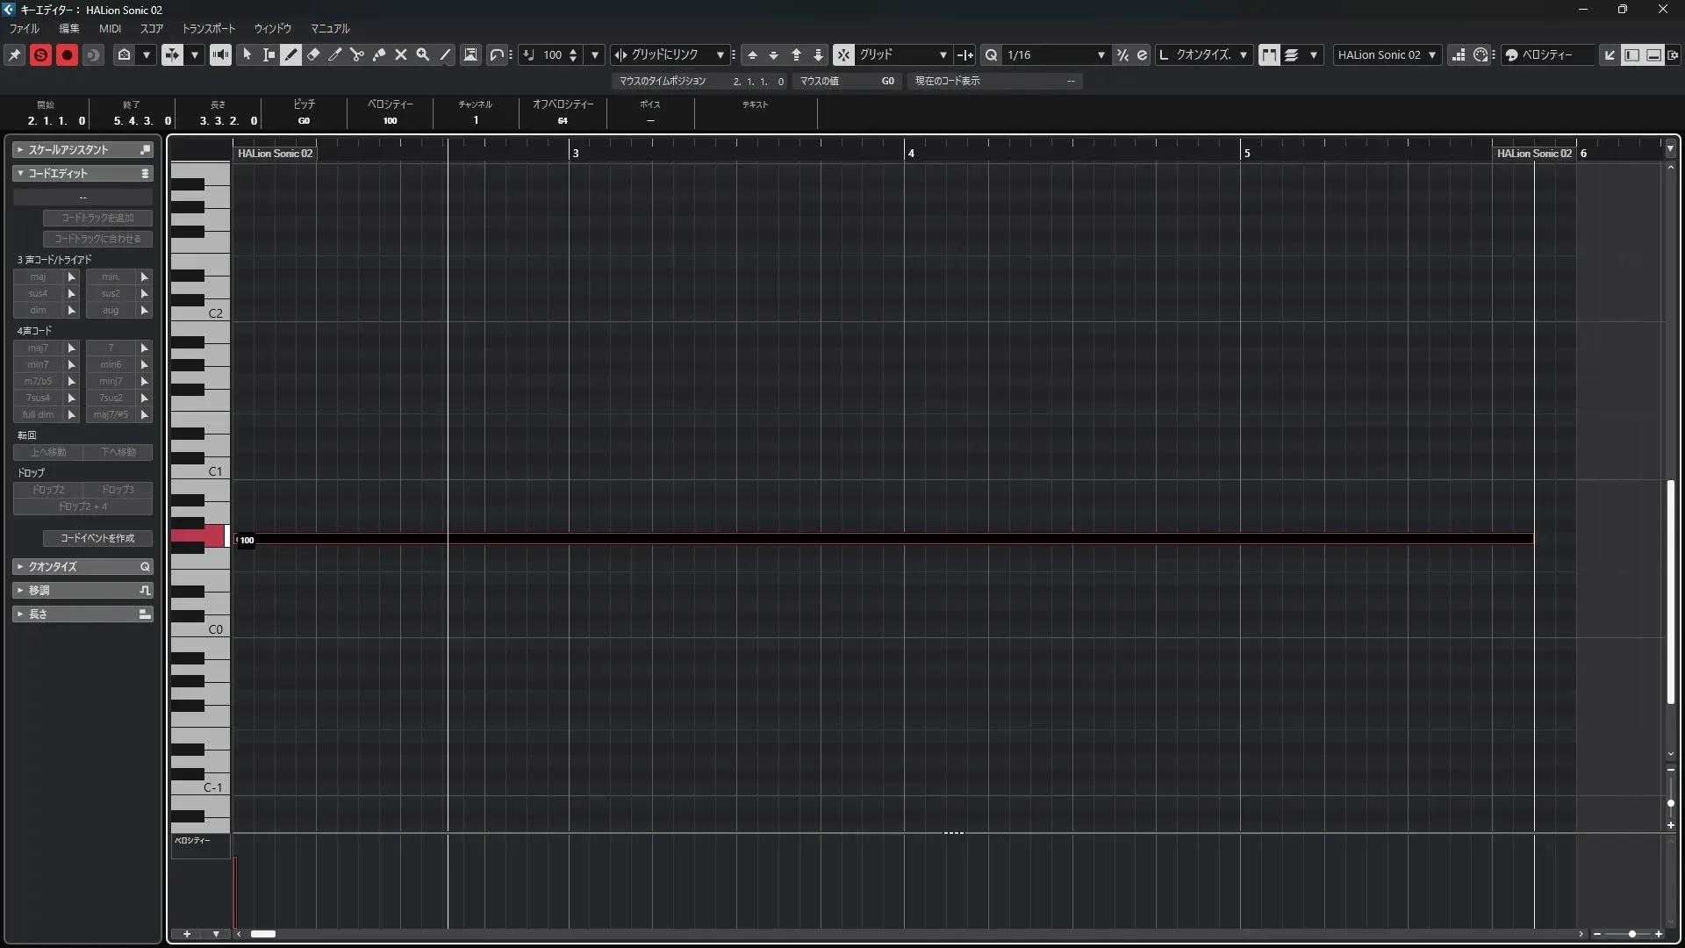Open the MIDI menu
The image size is (1685, 948).
click(x=110, y=28)
